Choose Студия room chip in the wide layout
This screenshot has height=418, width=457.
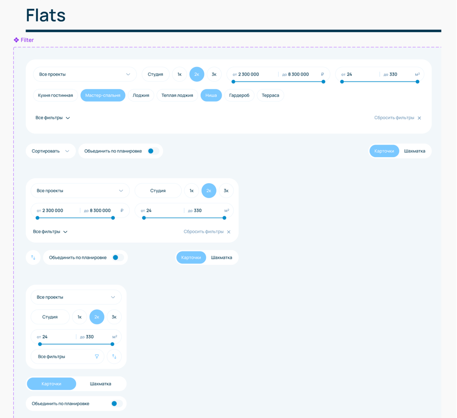[155, 74]
